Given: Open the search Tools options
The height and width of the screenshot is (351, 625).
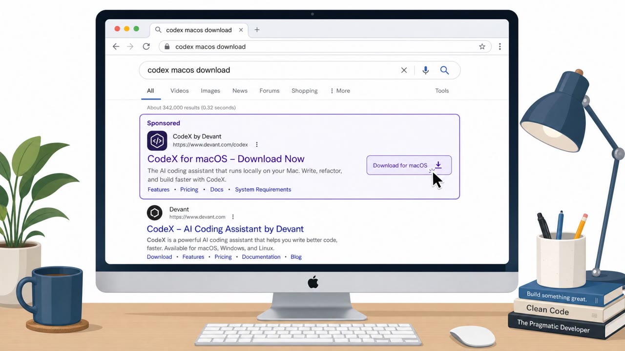Looking at the screenshot, I should coord(442,91).
